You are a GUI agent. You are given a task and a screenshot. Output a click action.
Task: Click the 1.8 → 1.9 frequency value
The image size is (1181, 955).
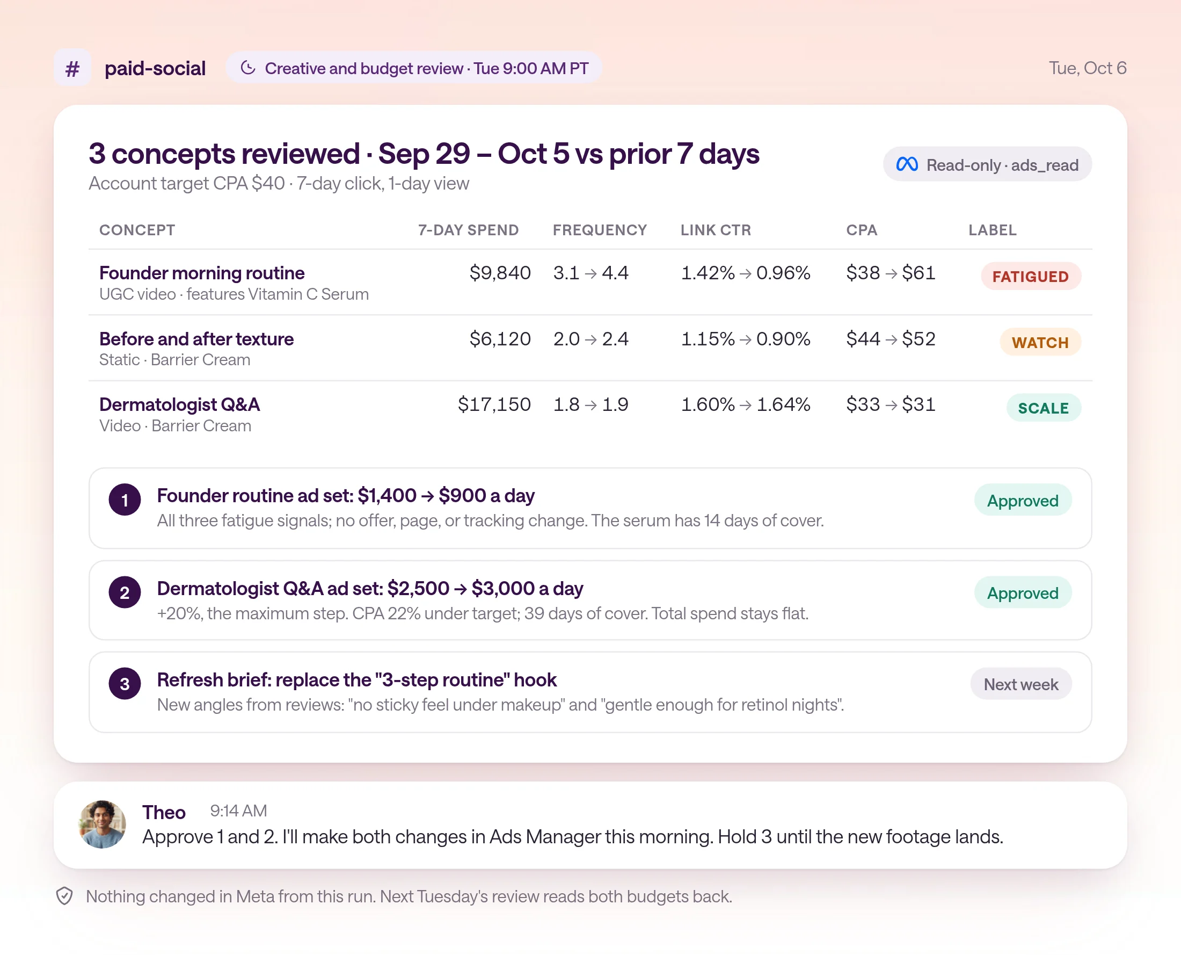pos(590,404)
